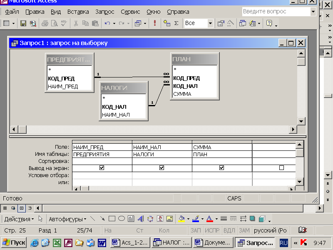Image resolution: width=333 pixels, height=250 pixels.
Task: Open the Окно menu
Action: [153, 12]
